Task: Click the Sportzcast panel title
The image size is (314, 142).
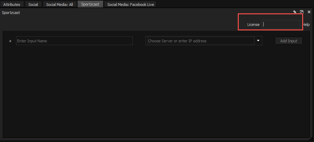Action: click(11, 12)
